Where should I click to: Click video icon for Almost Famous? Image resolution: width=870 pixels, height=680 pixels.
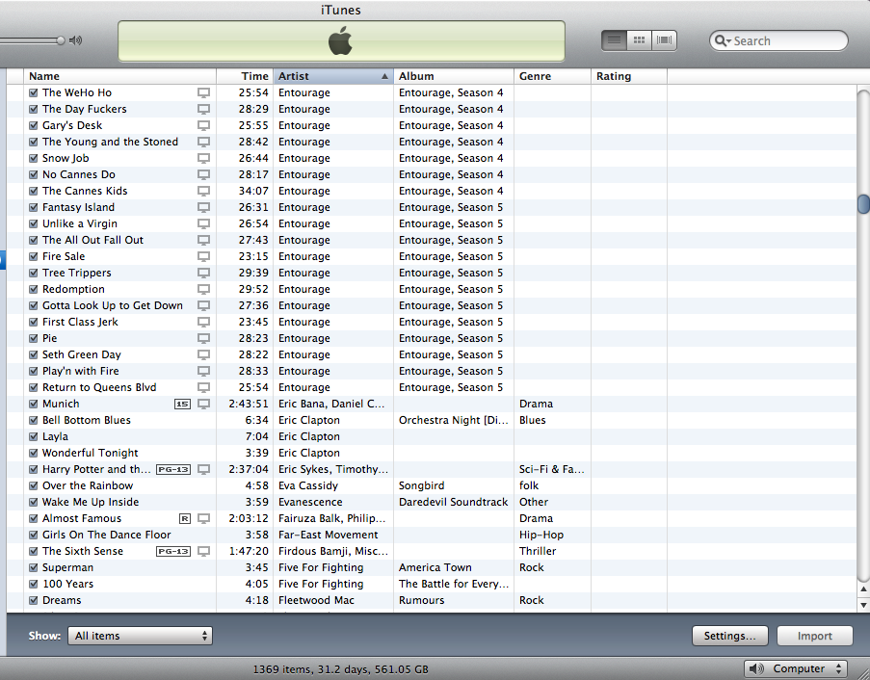point(203,518)
